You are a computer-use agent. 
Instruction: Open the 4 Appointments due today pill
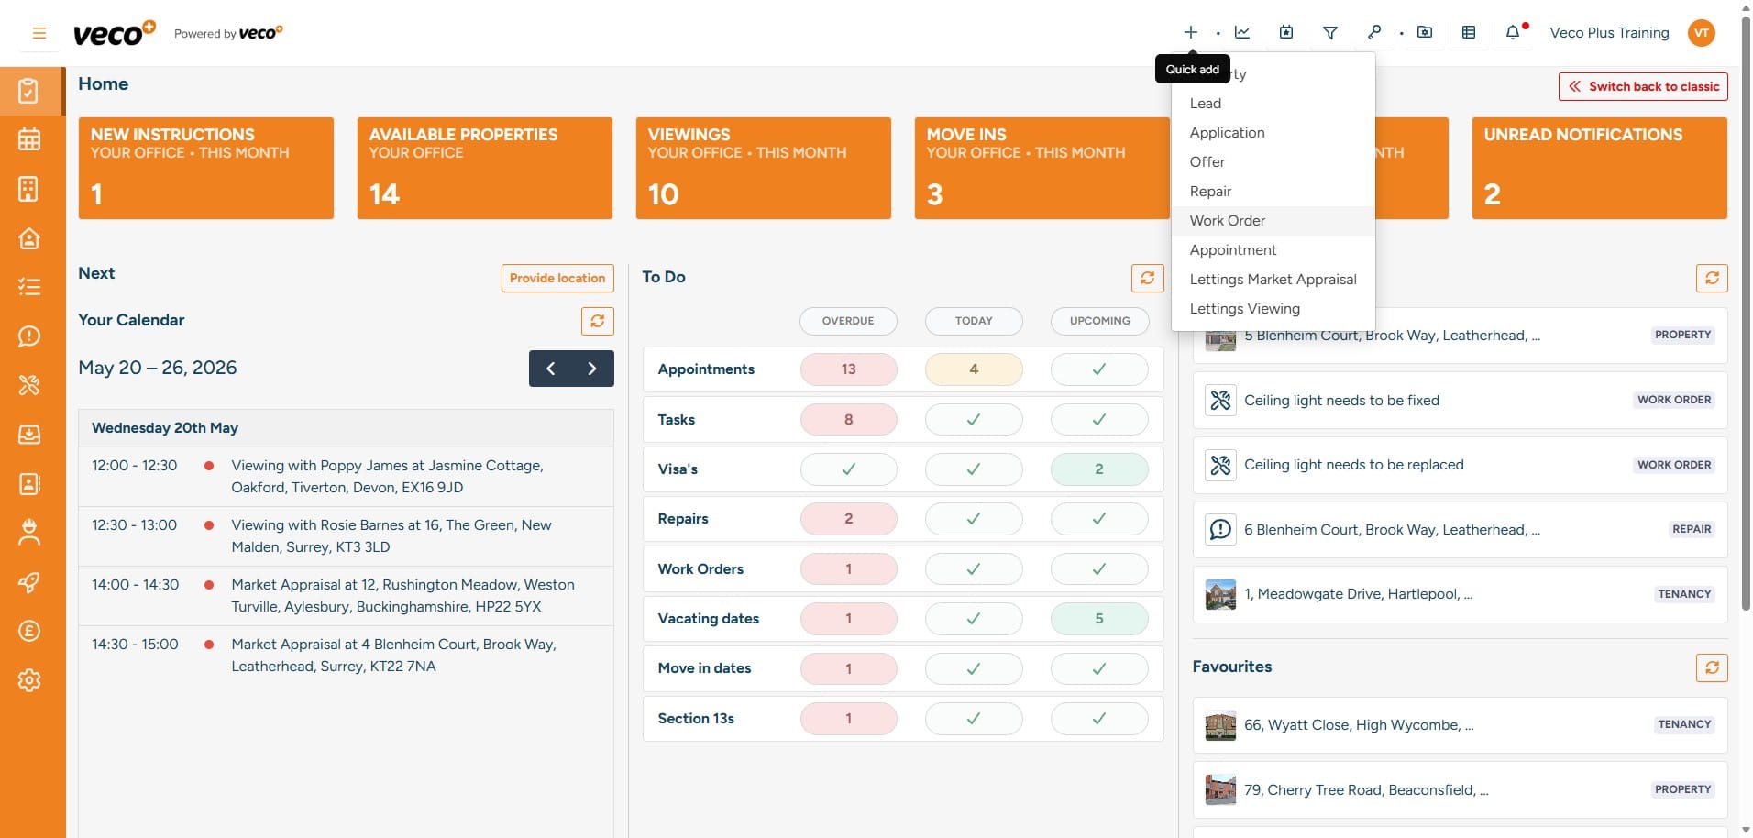[x=974, y=369]
